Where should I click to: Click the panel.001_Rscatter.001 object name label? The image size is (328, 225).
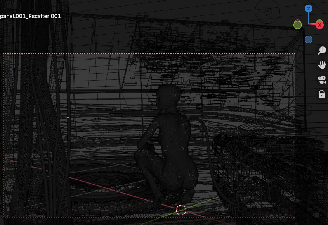coord(30,16)
